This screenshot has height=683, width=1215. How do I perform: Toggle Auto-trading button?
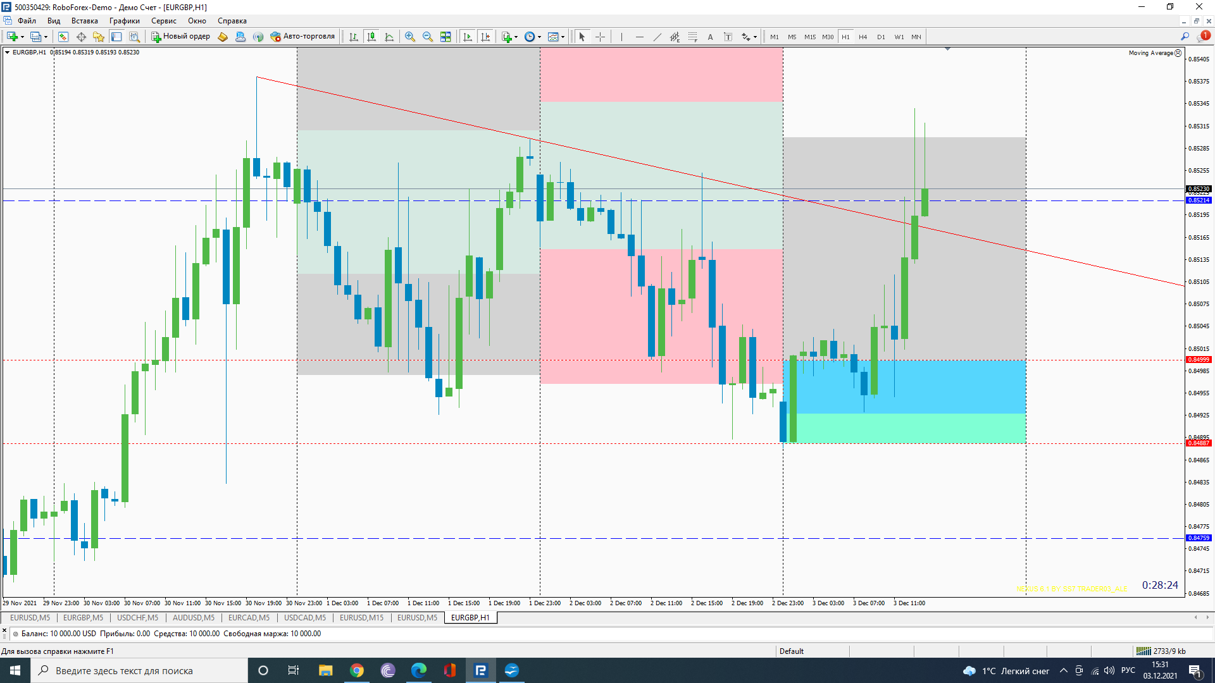point(302,36)
